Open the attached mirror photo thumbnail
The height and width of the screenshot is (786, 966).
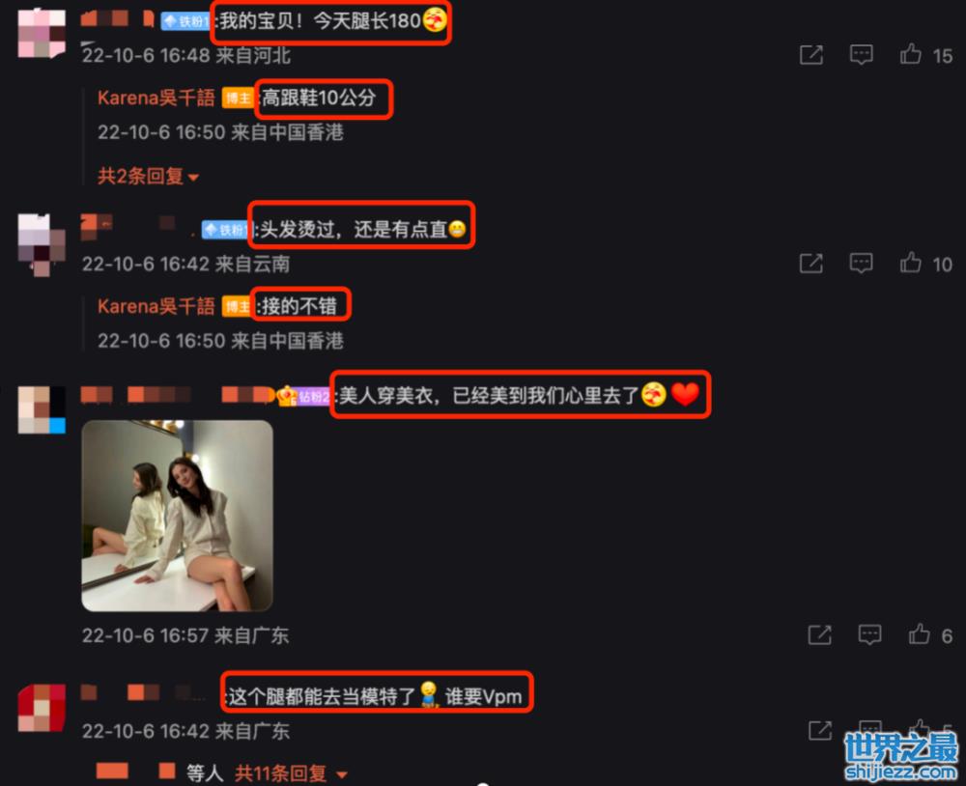click(x=178, y=516)
